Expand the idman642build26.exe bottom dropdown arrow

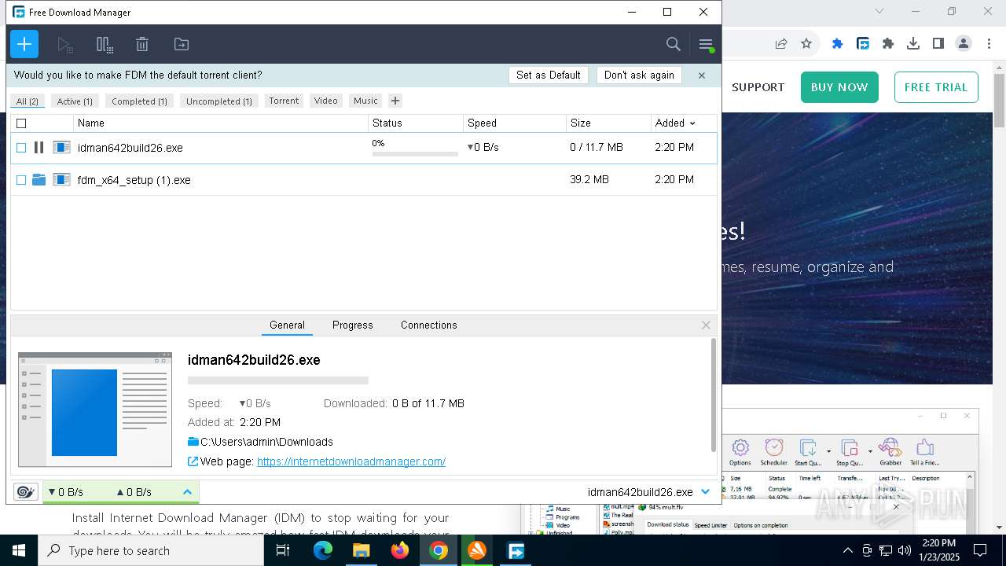click(x=705, y=492)
